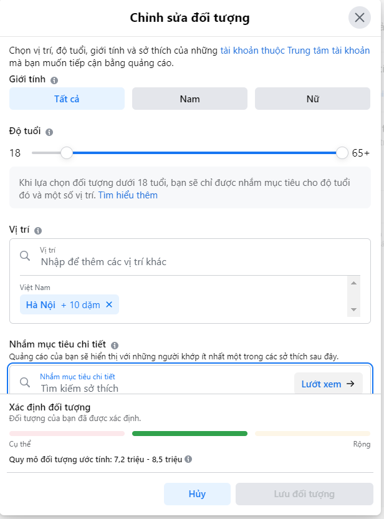Click search icon in interests field
The width and height of the screenshot is (384, 519).
pos(25,382)
